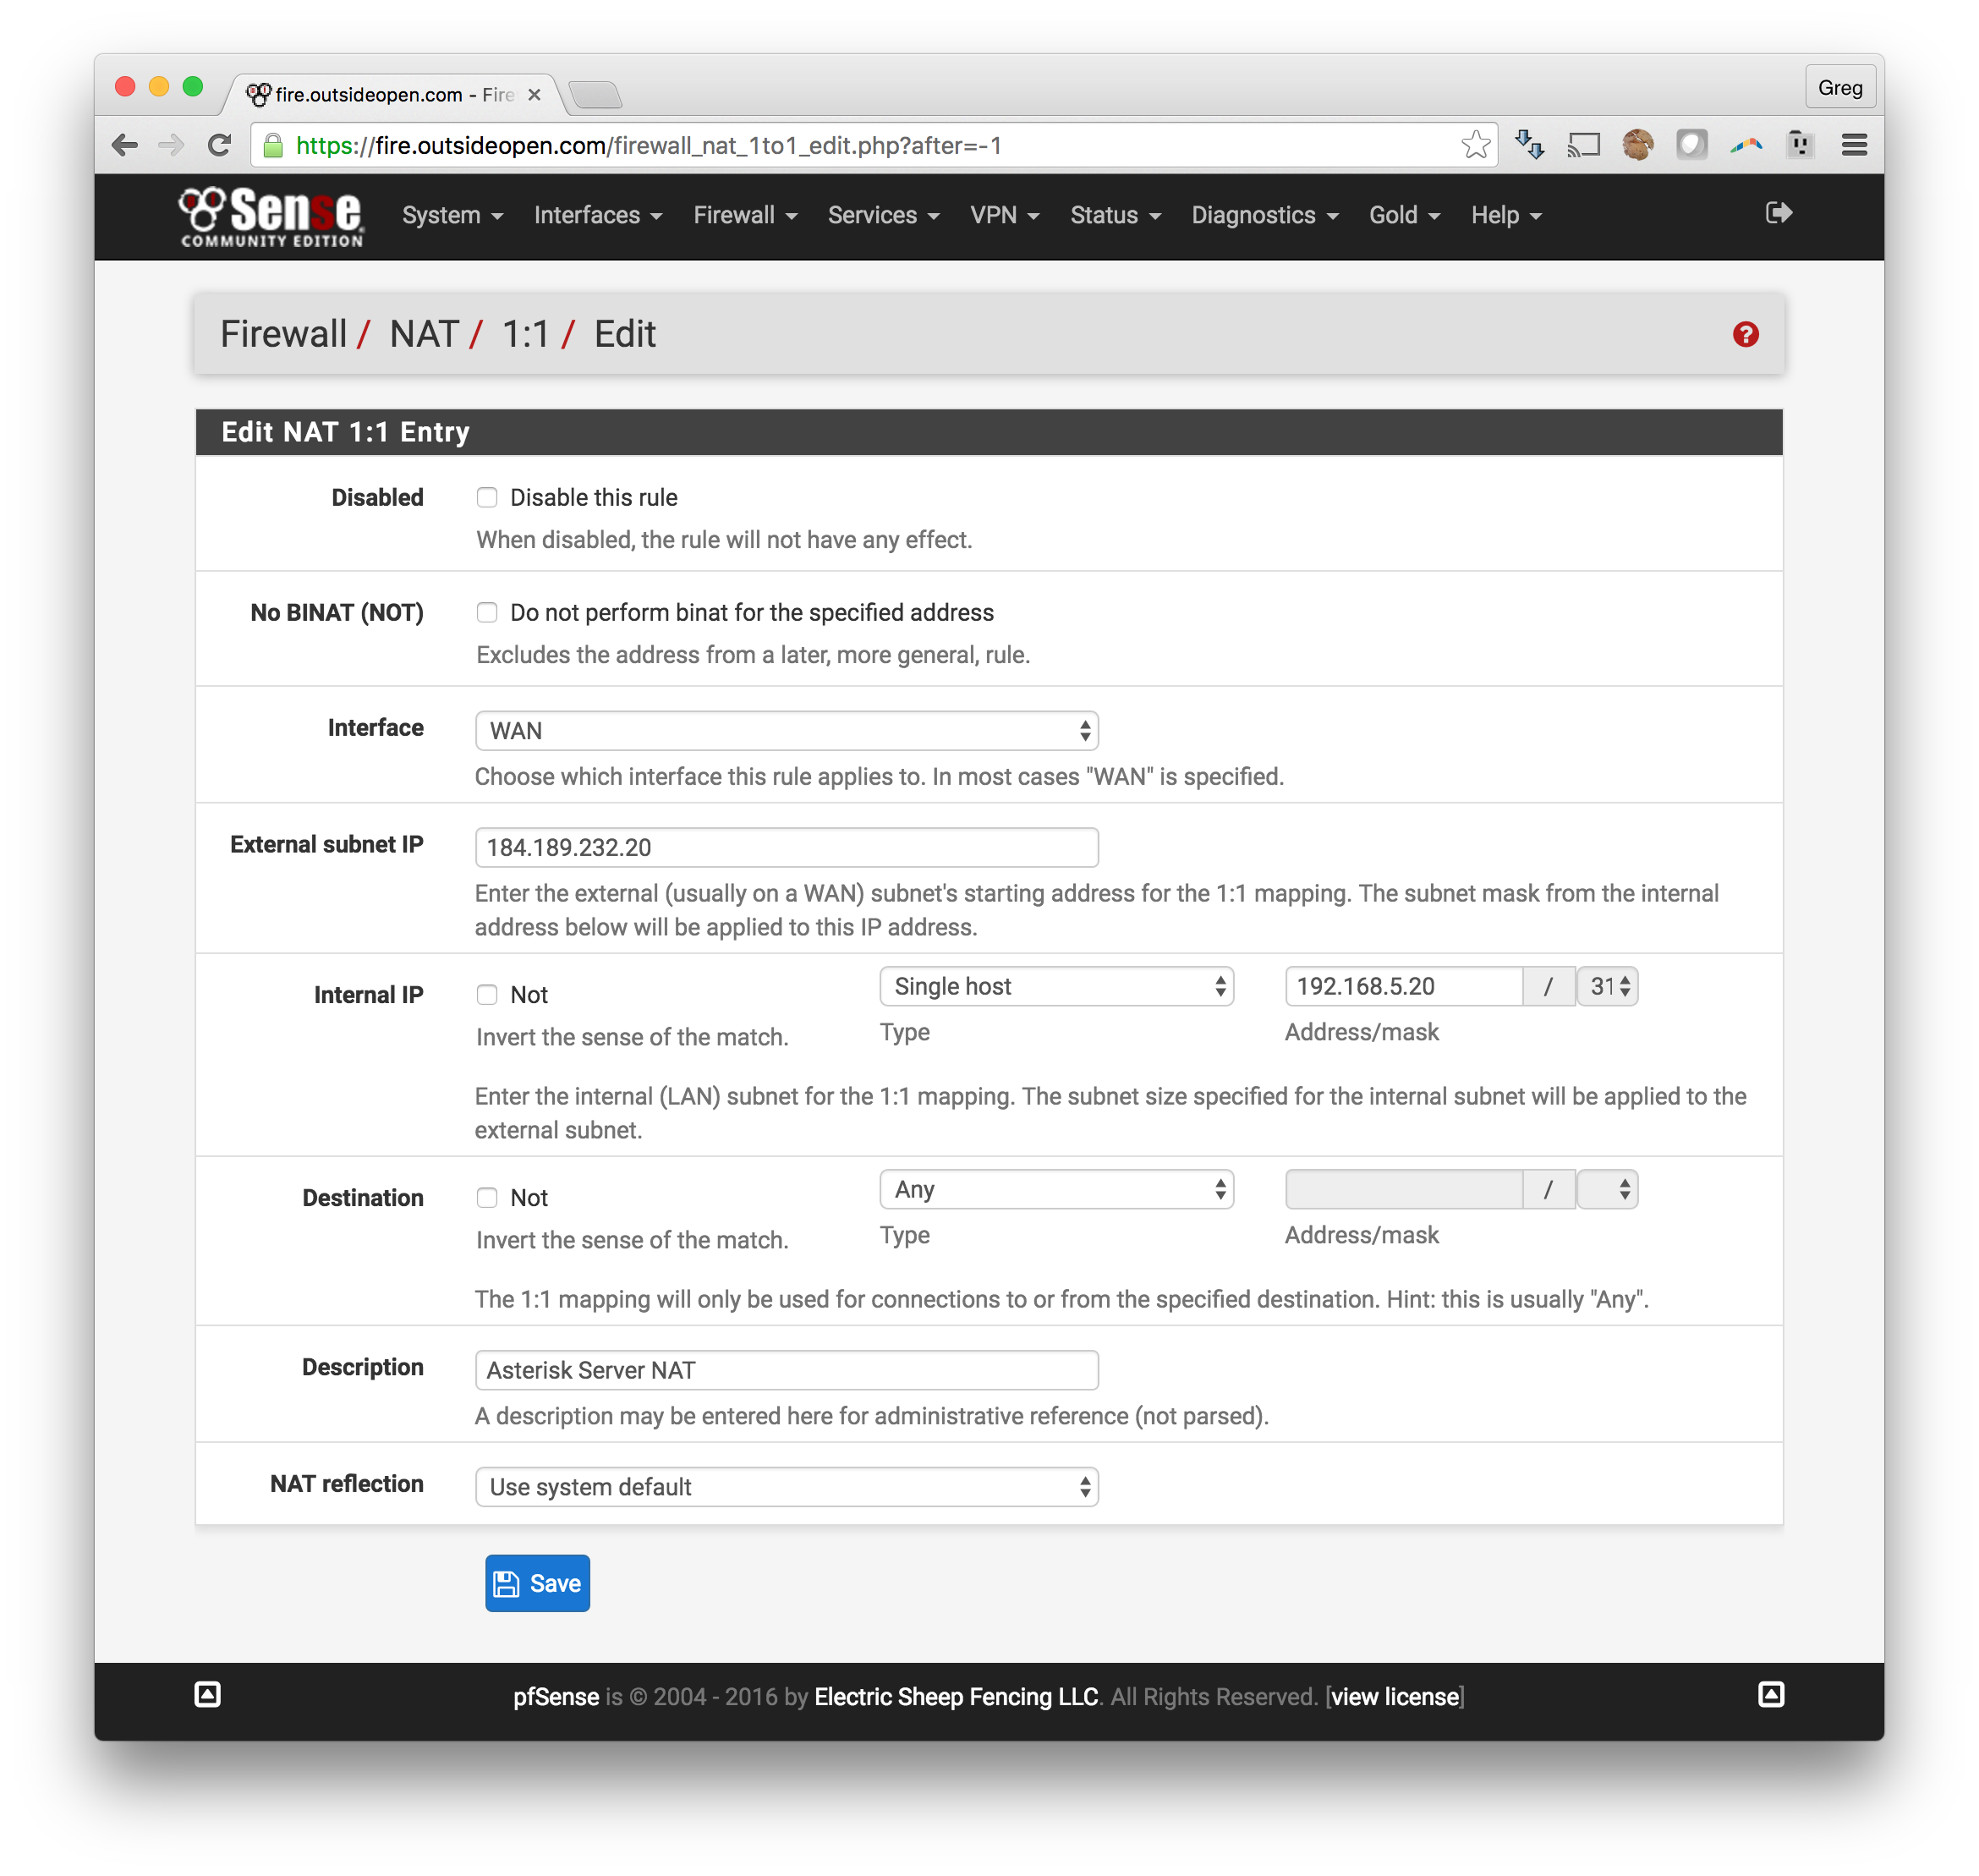Expand the Firewall menu
The image size is (1979, 1876).
[x=745, y=215]
